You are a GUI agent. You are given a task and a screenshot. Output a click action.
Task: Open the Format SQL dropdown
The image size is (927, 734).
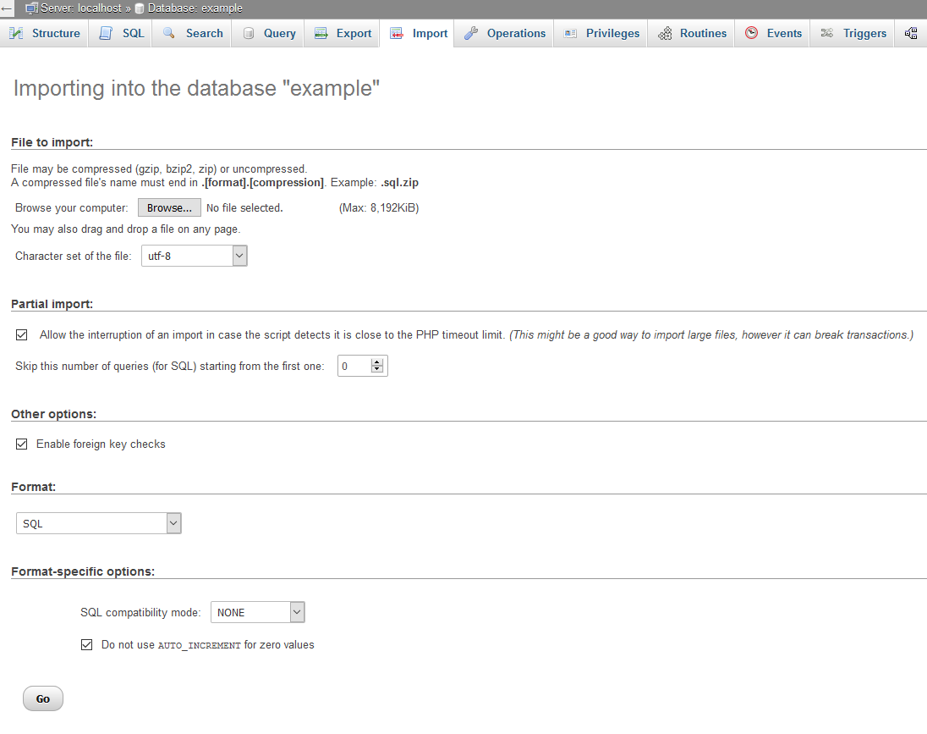coord(99,523)
